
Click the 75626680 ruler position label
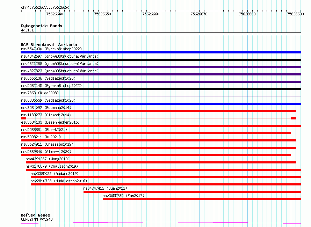(x=247, y=14)
